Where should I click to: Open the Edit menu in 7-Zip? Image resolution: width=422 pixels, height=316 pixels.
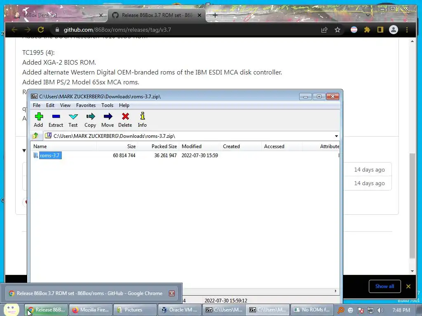click(50, 105)
